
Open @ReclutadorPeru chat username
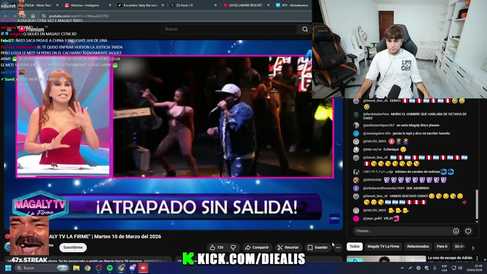tap(376, 114)
